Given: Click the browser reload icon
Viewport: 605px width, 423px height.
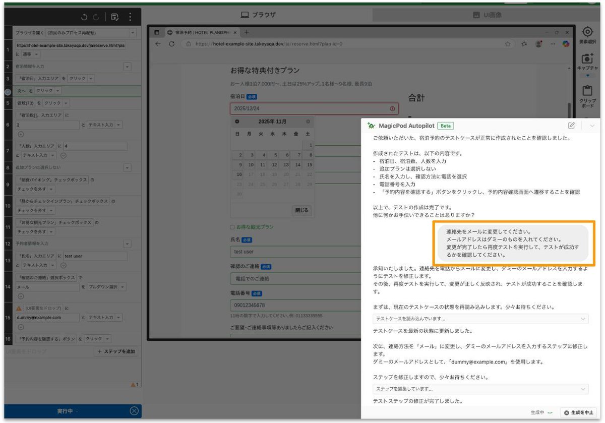Looking at the screenshot, I should coord(171,44).
